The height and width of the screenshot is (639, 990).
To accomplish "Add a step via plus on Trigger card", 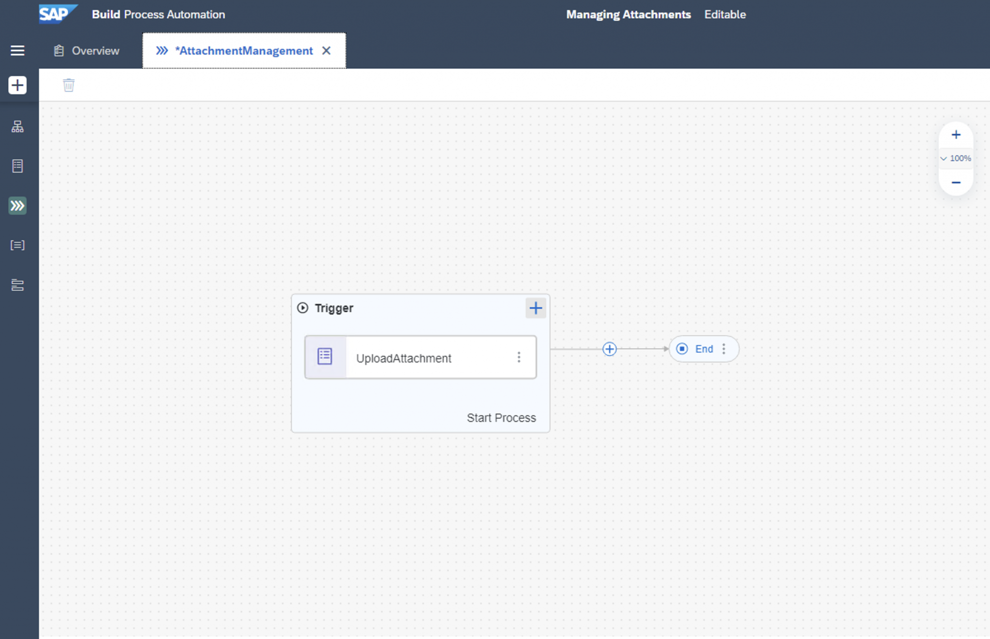I will (535, 308).
